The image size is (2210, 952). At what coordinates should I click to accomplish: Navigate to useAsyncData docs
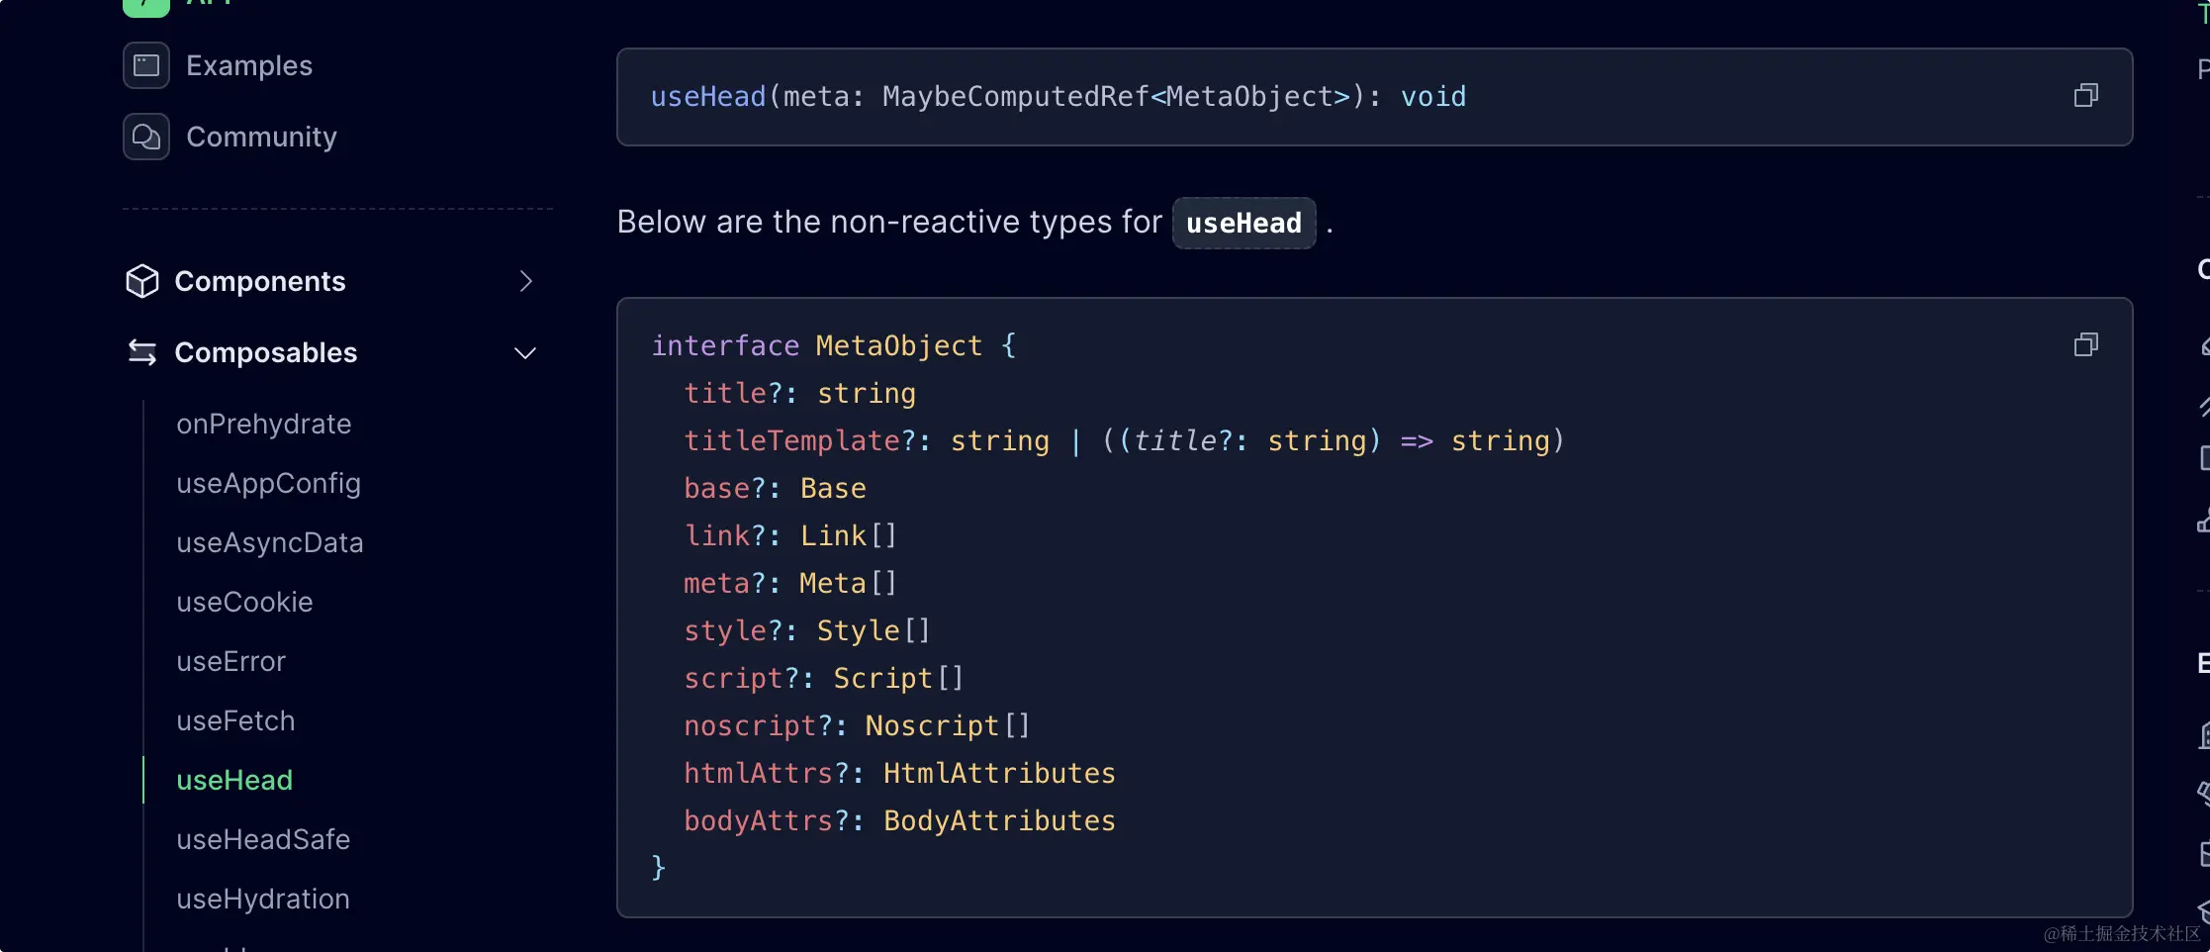click(270, 542)
